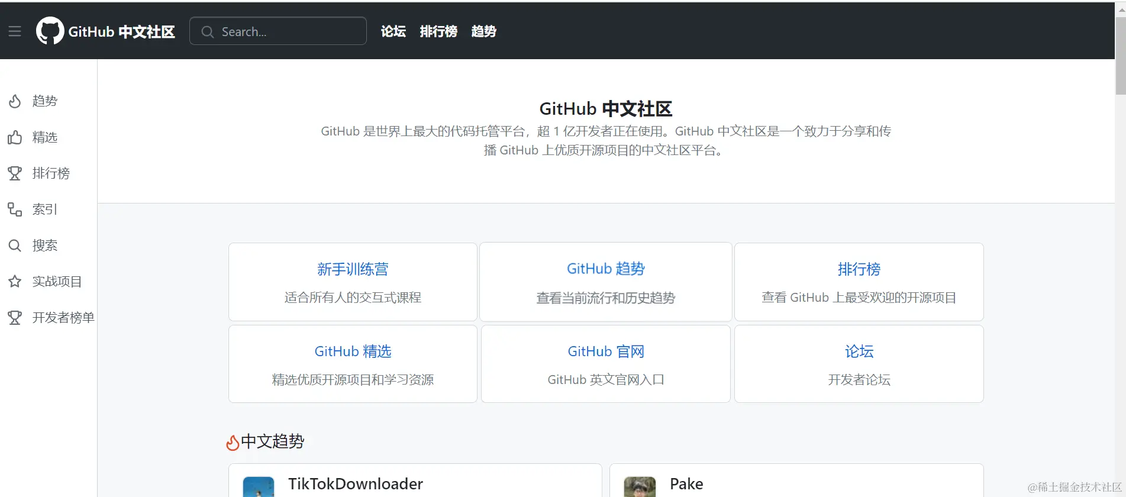Click the 中文趋势 section heading
The width and height of the screenshot is (1126, 497).
coord(273,441)
